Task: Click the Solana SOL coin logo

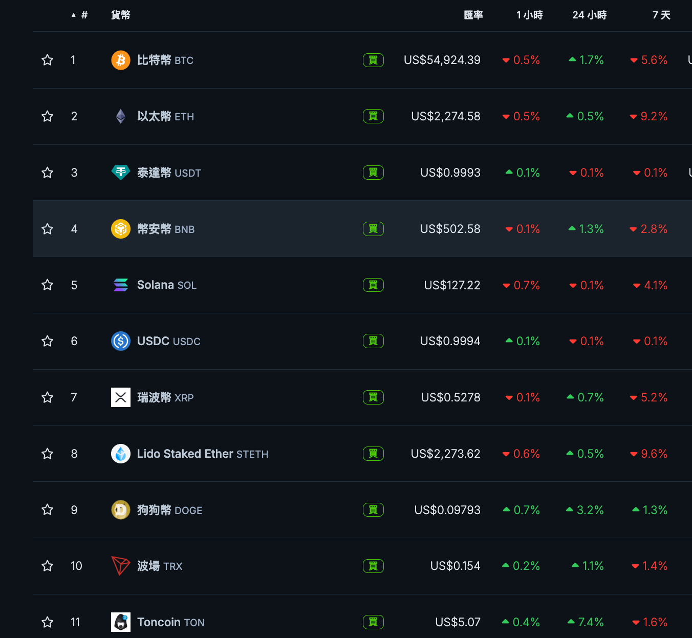Action: click(x=121, y=285)
